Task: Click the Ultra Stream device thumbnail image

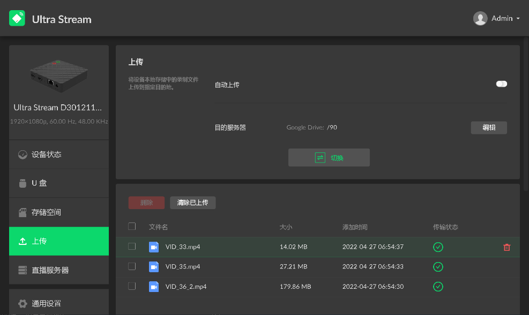Action: [x=59, y=74]
